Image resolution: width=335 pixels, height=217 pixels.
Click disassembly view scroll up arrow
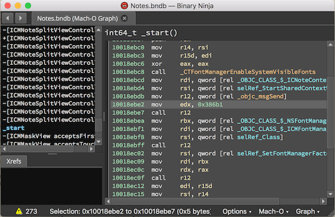tap(330, 44)
